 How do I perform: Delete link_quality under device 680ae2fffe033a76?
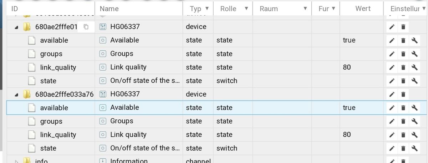click(403, 135)
